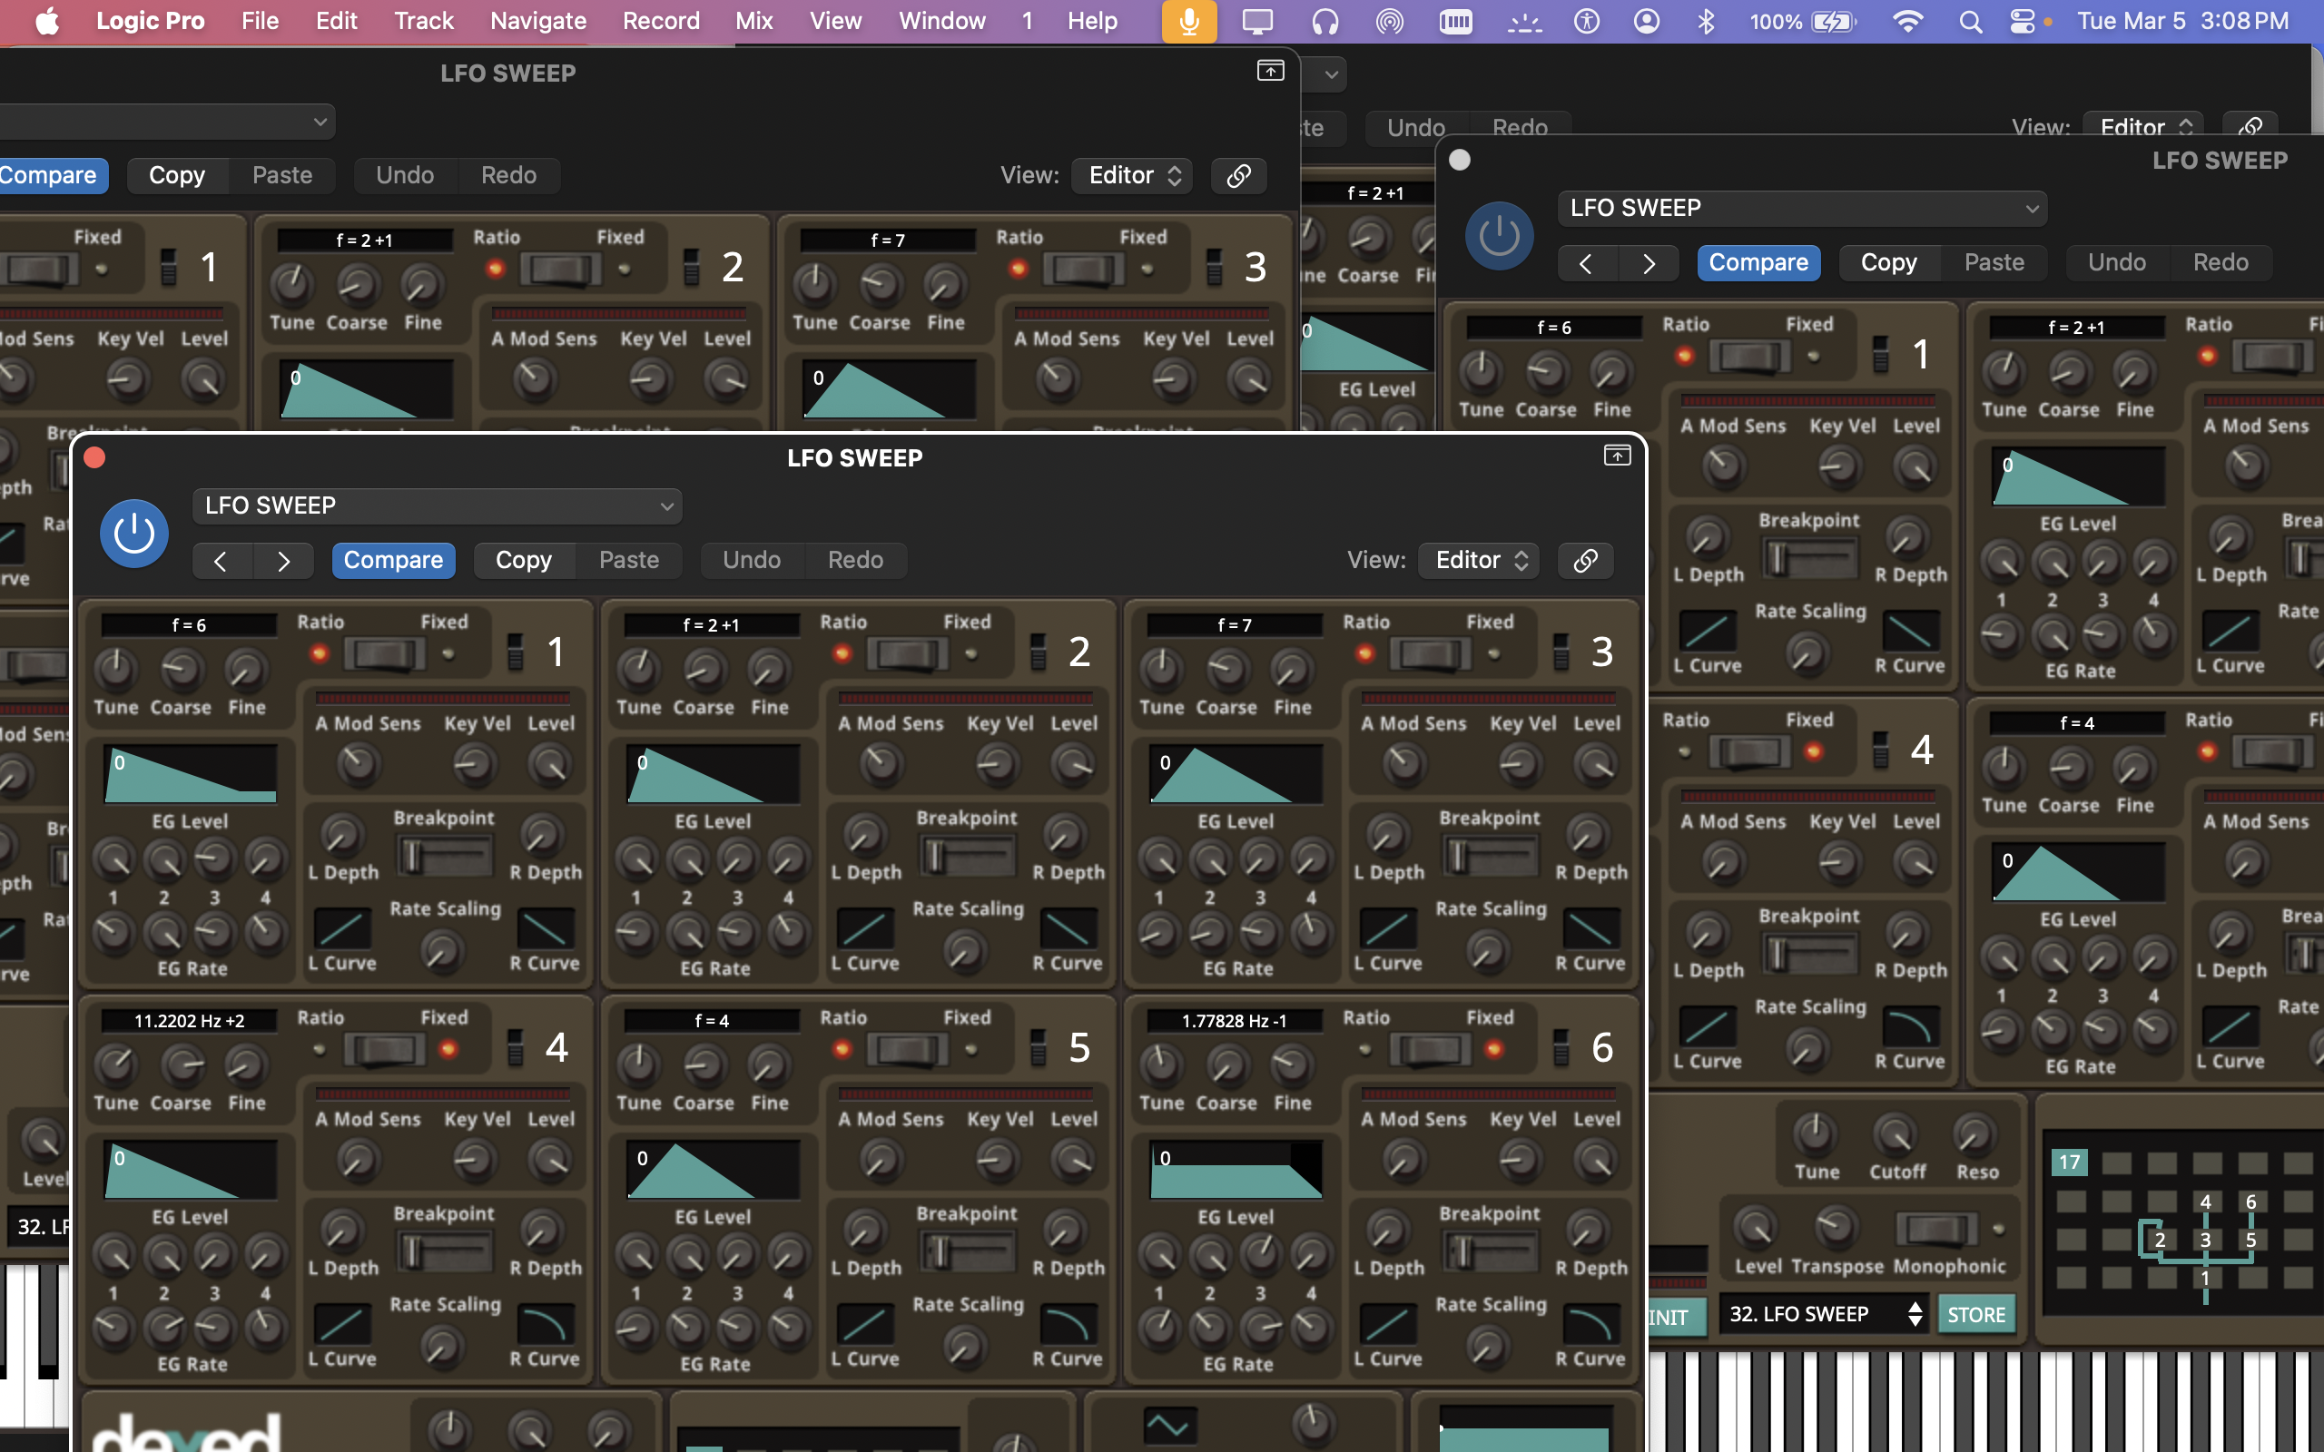Click the link icon in top-left back window

click(1239, 176)
